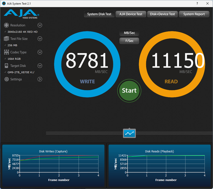The image size is (213, 189).
Task: Open the System Report tab
Action: coord(194,14)
